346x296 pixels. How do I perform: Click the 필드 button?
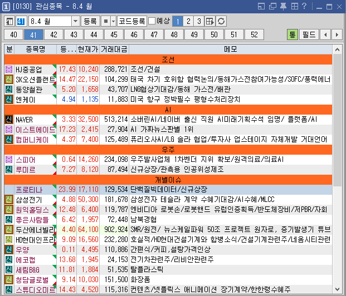(309, 34)
